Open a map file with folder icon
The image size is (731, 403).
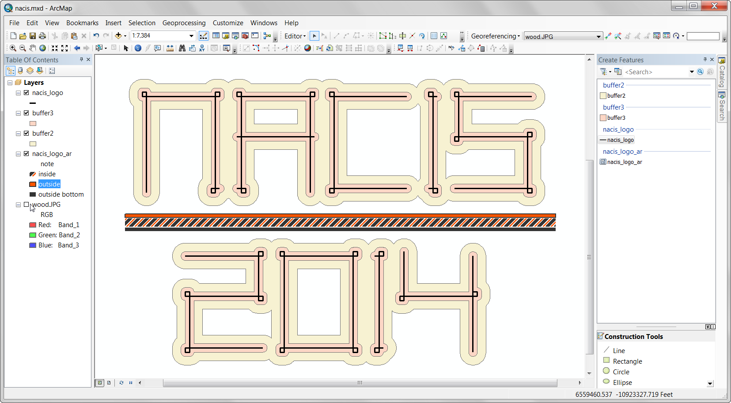click(x=23, y=36)
